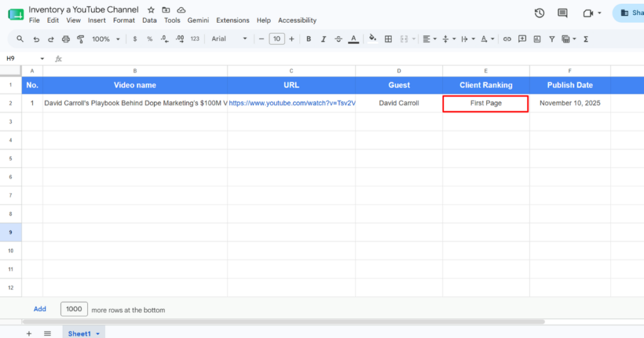Check the cloud save status icon
644x338 pixels.
[x=181, y=10]
